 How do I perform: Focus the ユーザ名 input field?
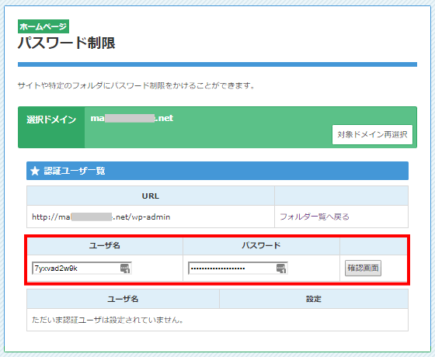pyautogui.click(x=82, y=268)
